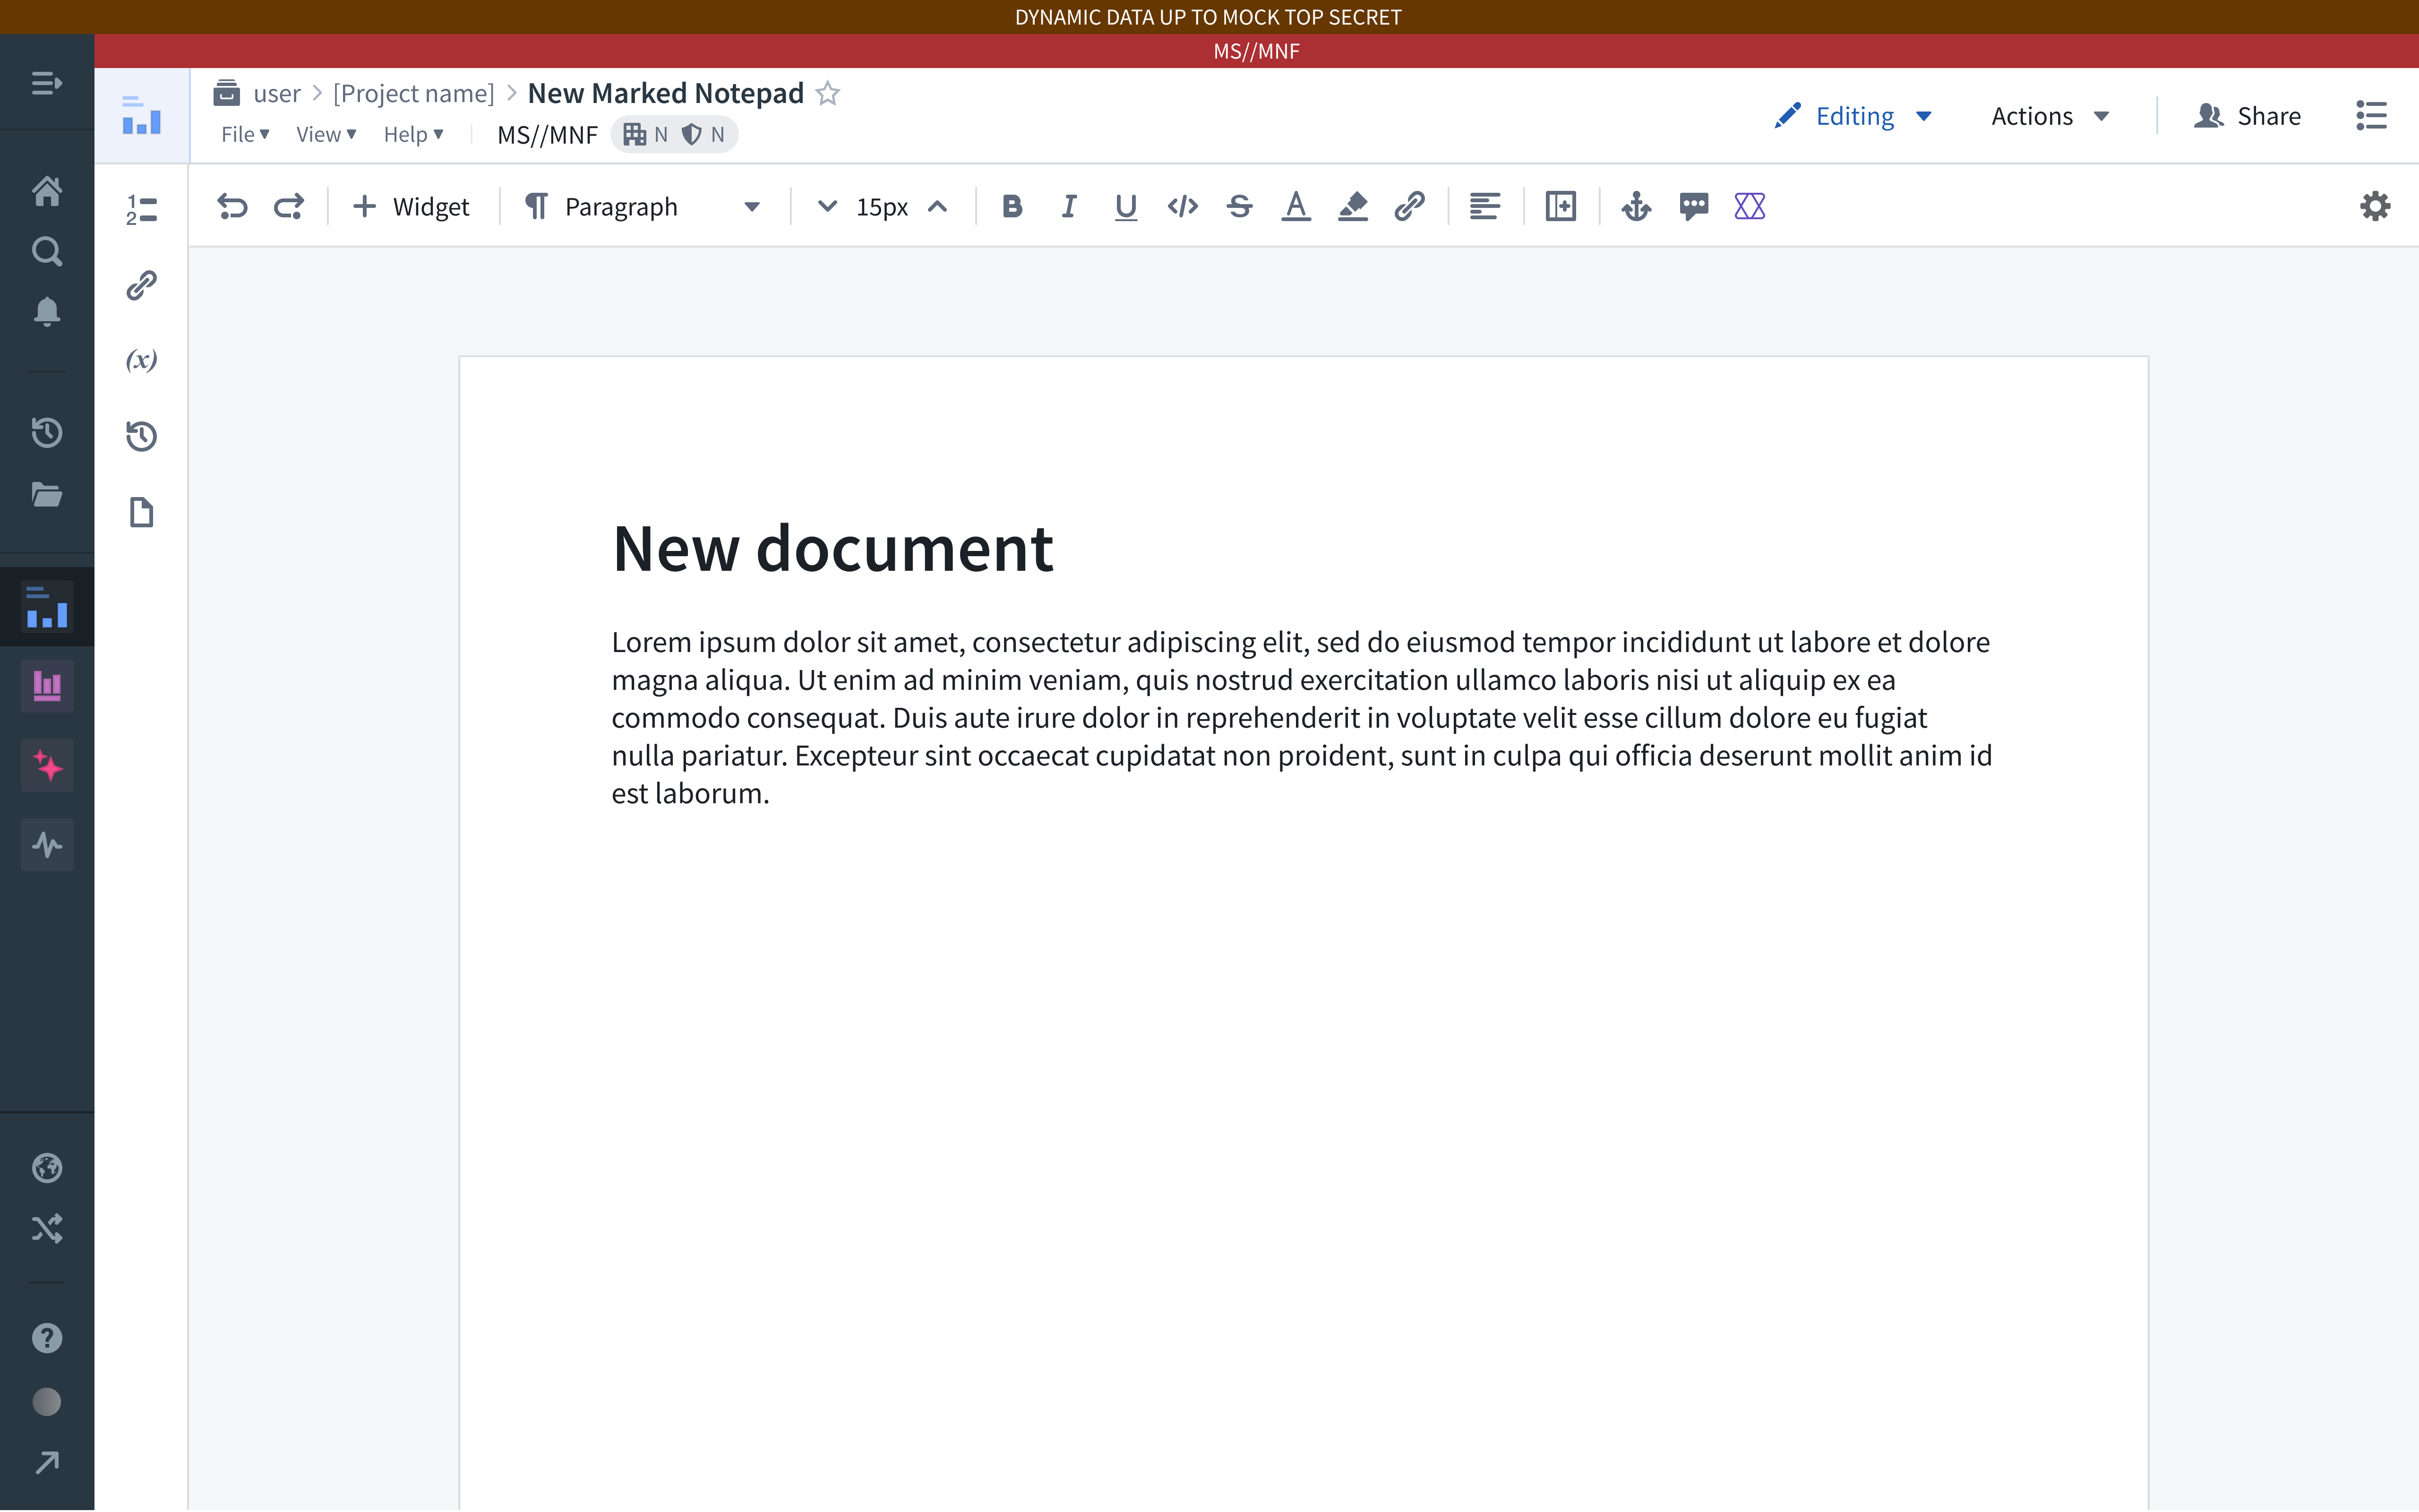
Task: Toggle underline formatting
Action: pos(1125,206)
